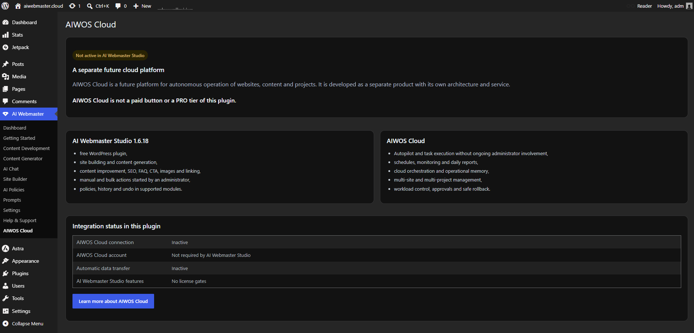The width and height of the screenshot is (694, 333).
Task: Click the Integration status in this plugin heading
Action: (116, 226)
